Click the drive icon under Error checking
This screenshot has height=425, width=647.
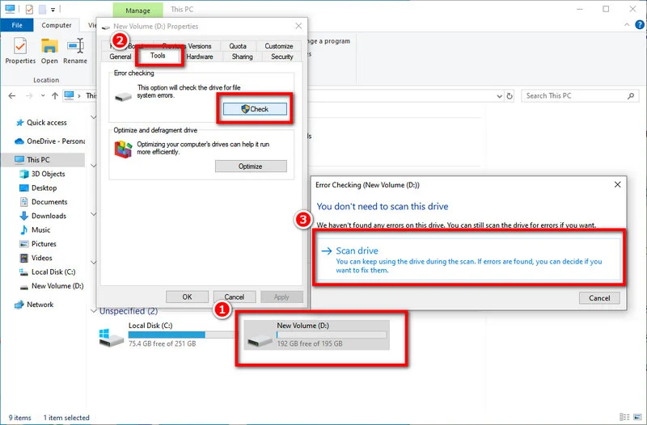point(123,97)
